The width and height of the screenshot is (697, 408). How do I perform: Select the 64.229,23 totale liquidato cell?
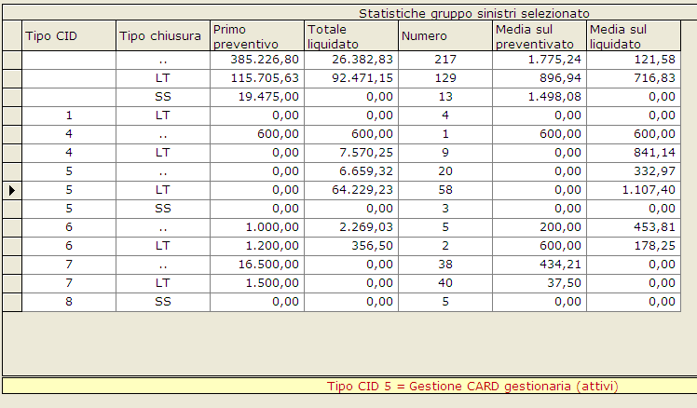coord(350,190)
